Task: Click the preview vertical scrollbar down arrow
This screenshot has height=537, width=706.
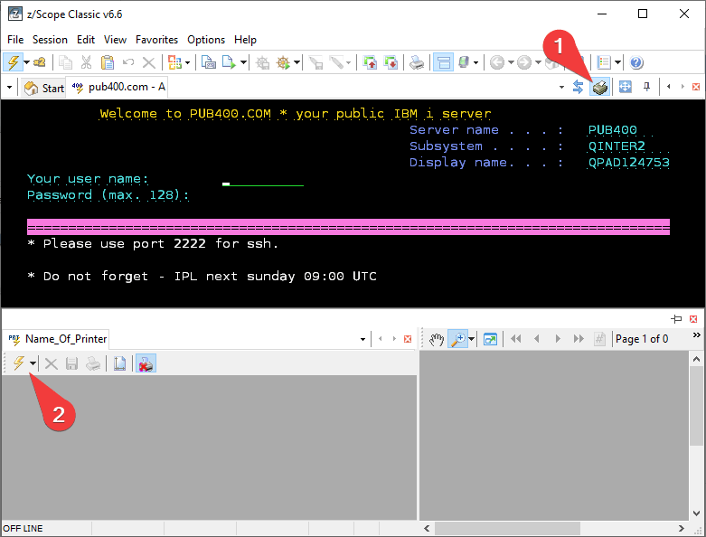Action: click(x=696, y=513)
